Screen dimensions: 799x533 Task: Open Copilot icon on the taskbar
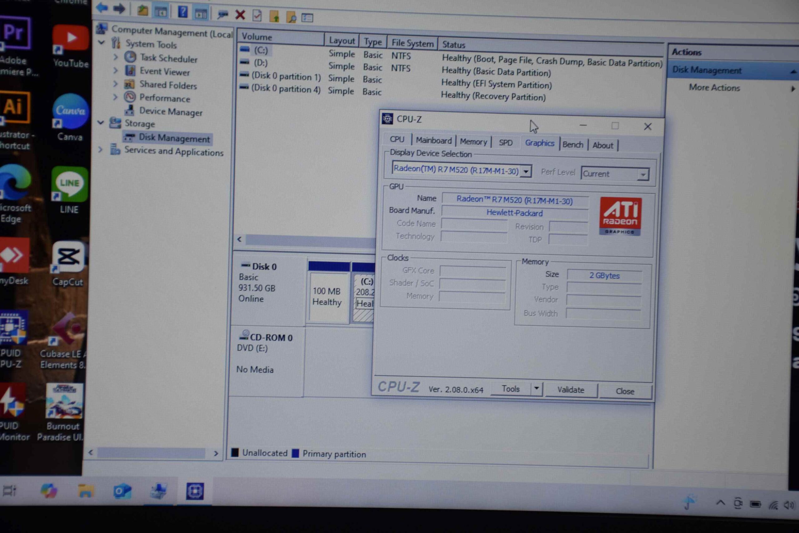[49, 491]
